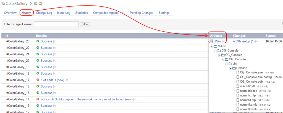Click the green success icon for #ColorGallery_23

pyautogui.click(x=38, y=41)
